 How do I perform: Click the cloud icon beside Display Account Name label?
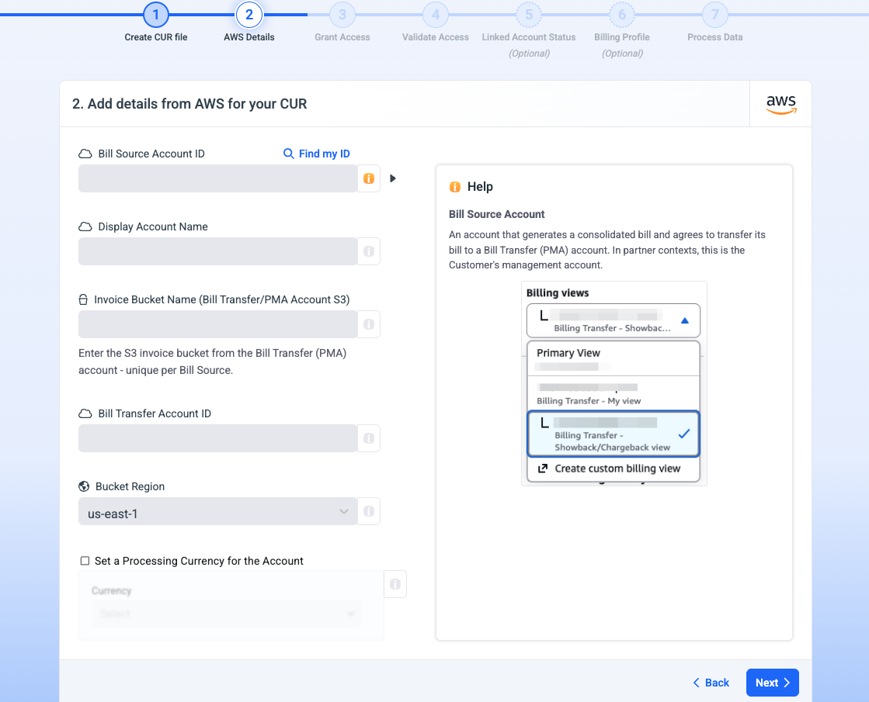[x=85, y=227]
